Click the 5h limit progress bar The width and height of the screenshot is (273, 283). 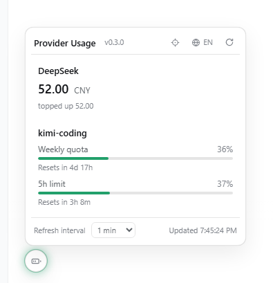click(x=135, y=193)
